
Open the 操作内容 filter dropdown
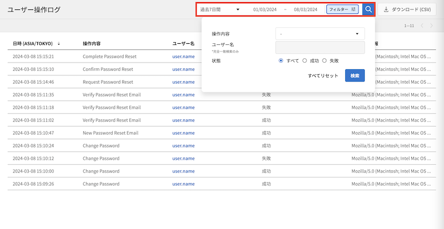[x=320, y=34]
